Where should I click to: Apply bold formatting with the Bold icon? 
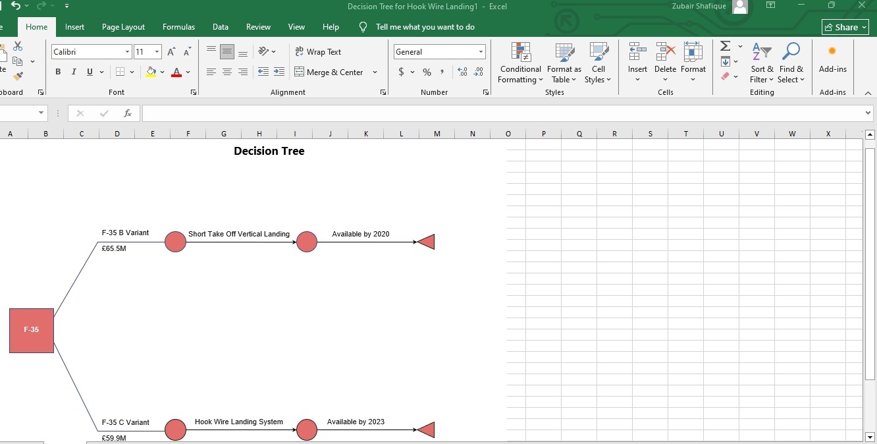tap(58, 72)
